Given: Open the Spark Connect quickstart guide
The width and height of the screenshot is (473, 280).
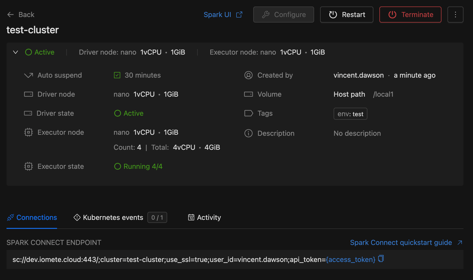Looking at the screenshot, I should pyautogui.click(x=401, y=242).
